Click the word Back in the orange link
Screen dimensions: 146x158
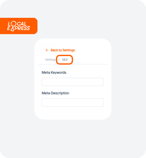coord(54,50)
